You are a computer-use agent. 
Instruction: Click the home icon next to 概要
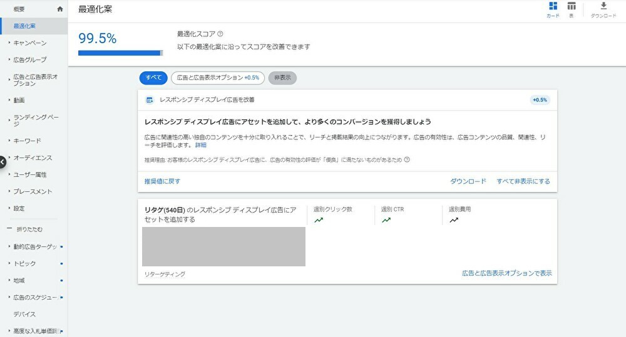point(60,9)
